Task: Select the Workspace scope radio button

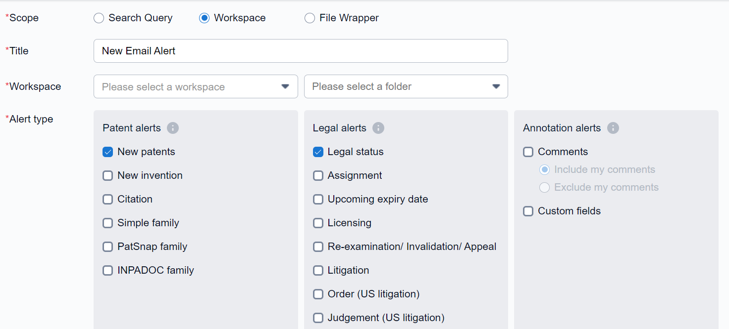Action: coord(204,18)
